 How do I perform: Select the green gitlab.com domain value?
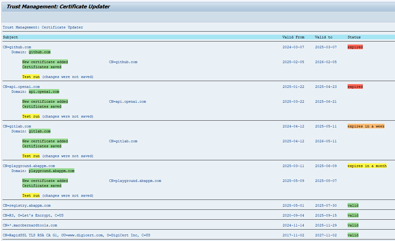(x=40, y=131)
